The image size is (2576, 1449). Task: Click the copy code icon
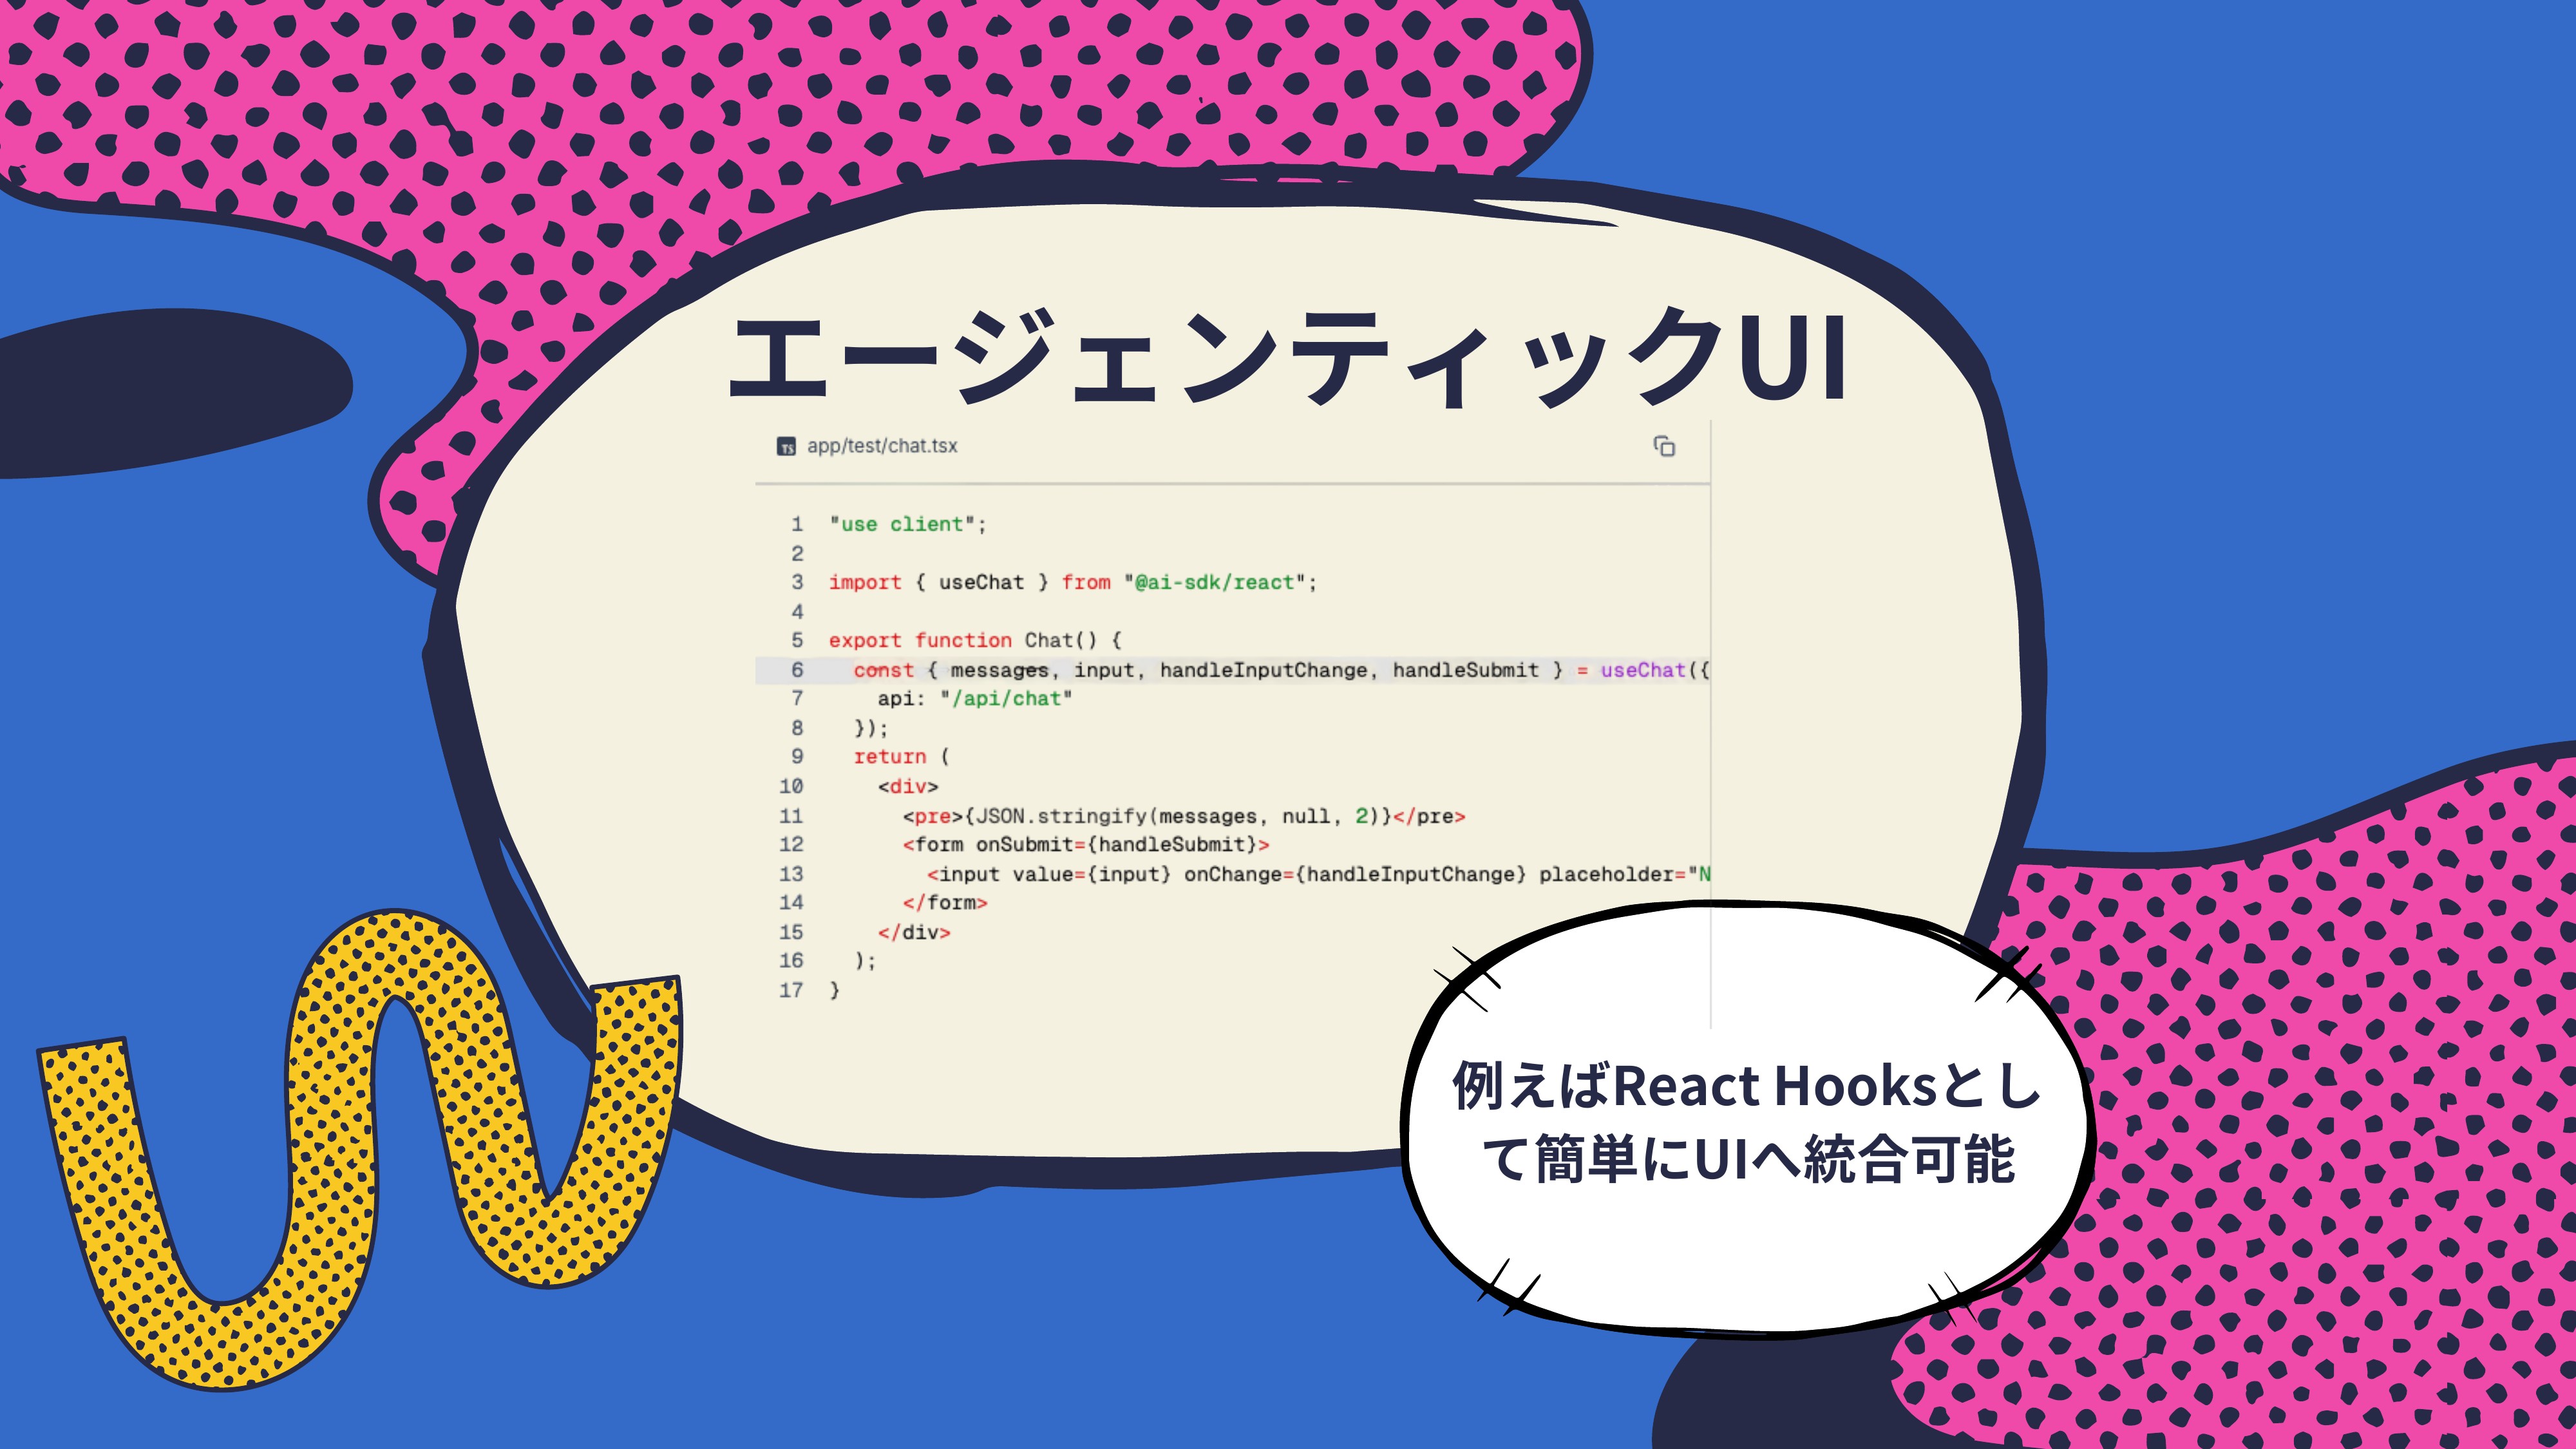[1664, 446]
